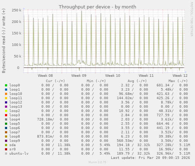Click the 'Week 10' x-axis label
This screenshot has height=166, width=195.
(x=113, y=75)
